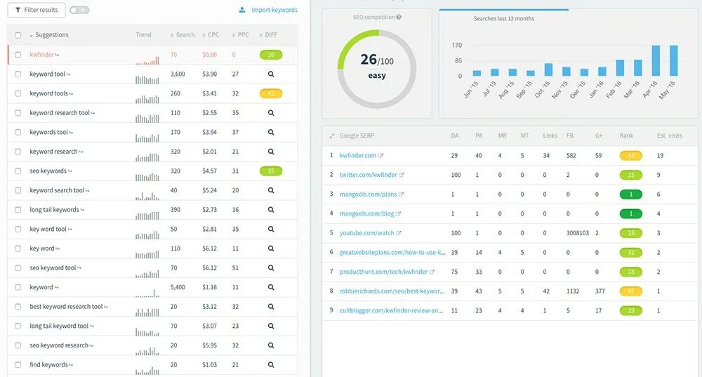
Task: Open the producthunt.com/tech/kwfinder link
Action: 383,272
